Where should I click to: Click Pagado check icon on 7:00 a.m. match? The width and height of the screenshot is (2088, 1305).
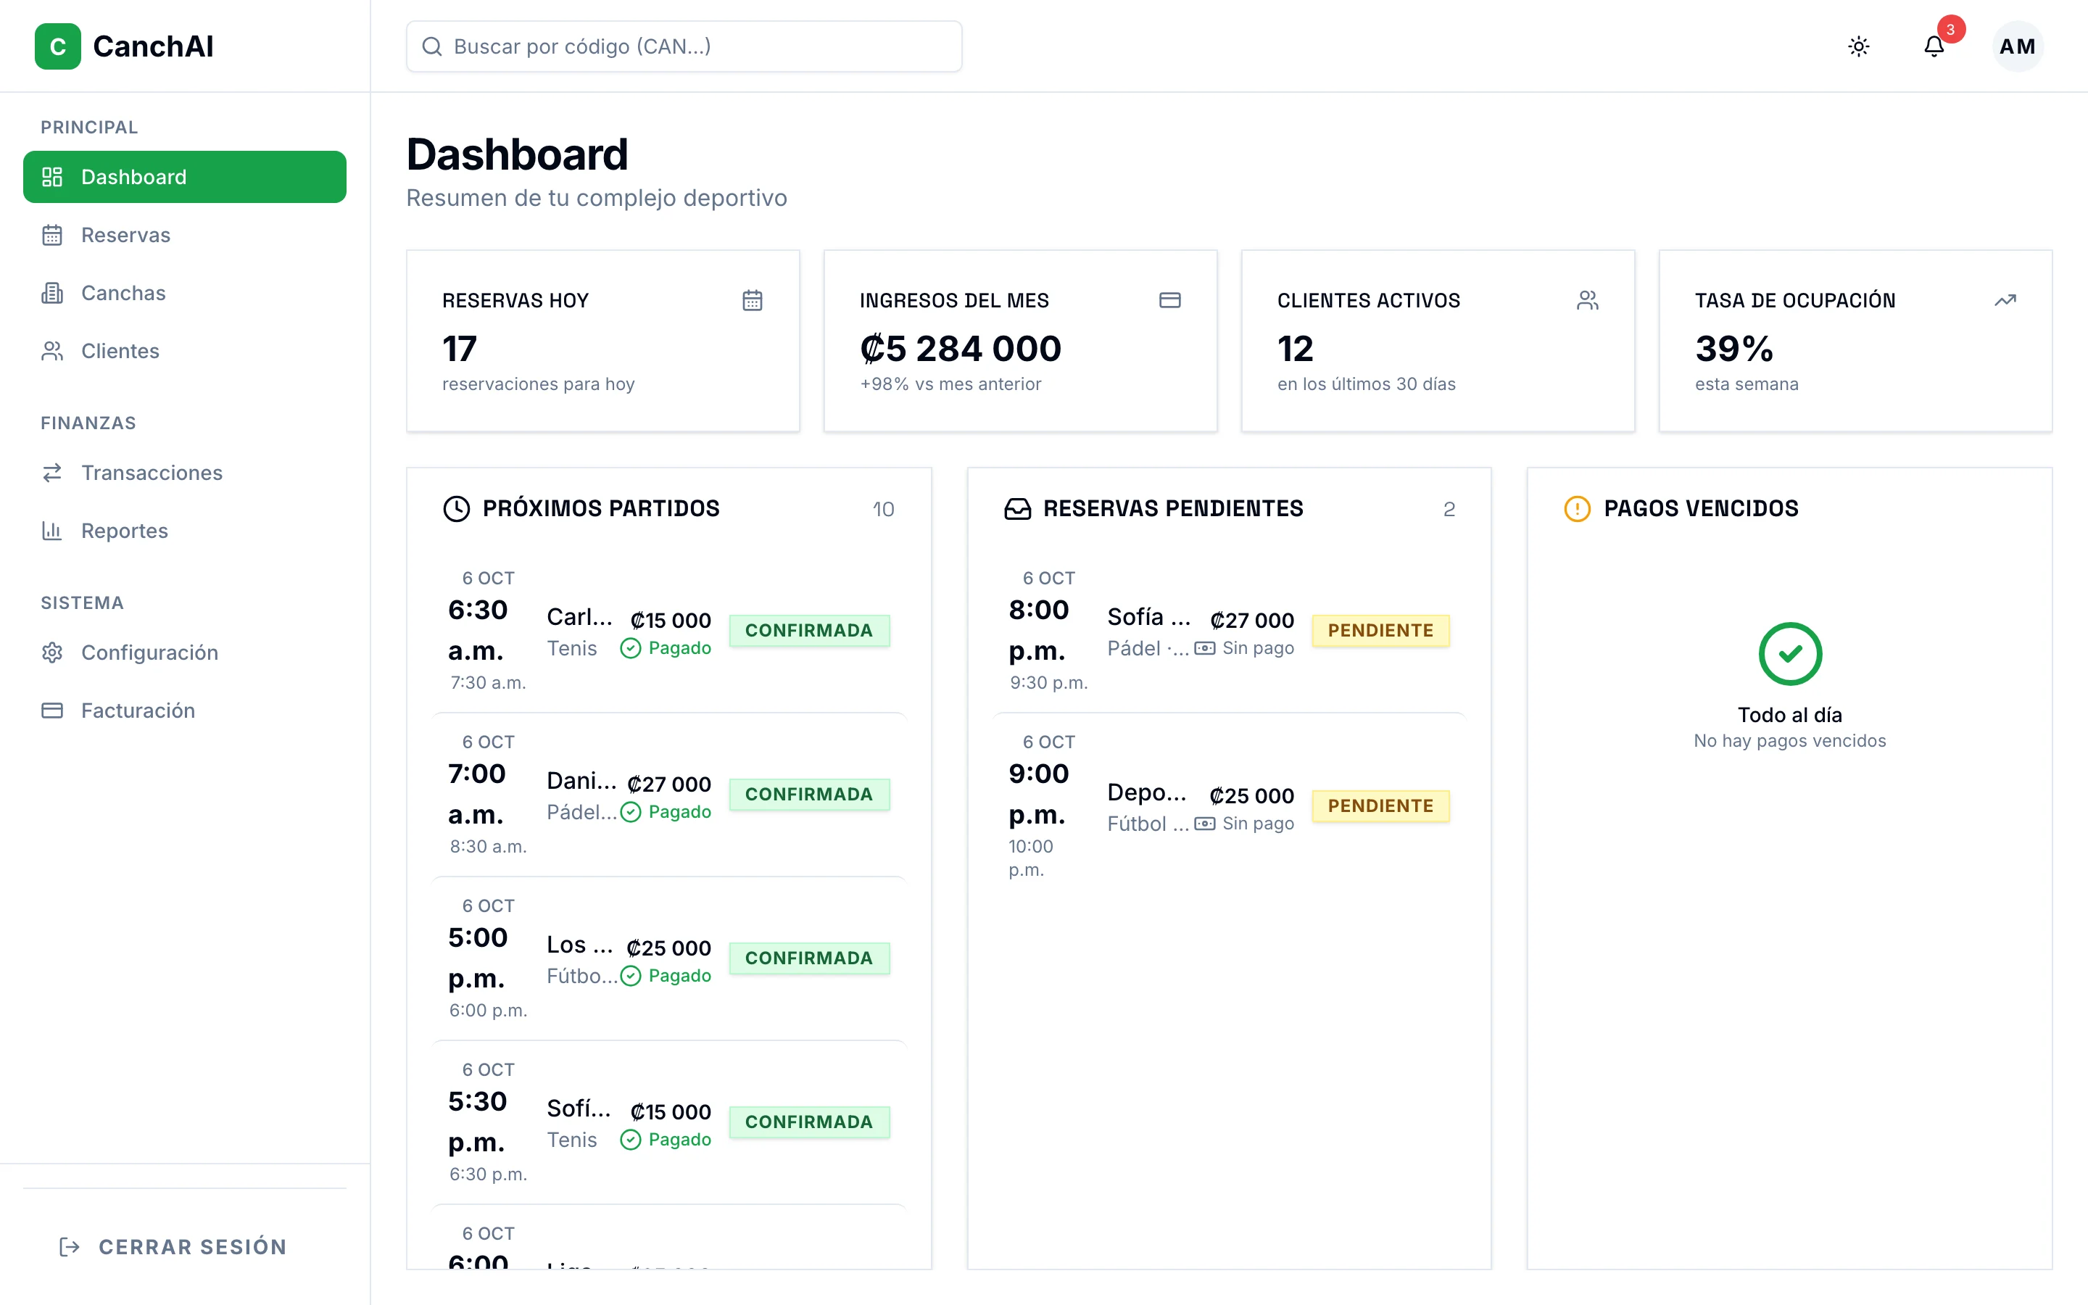(x=631, y=812)
